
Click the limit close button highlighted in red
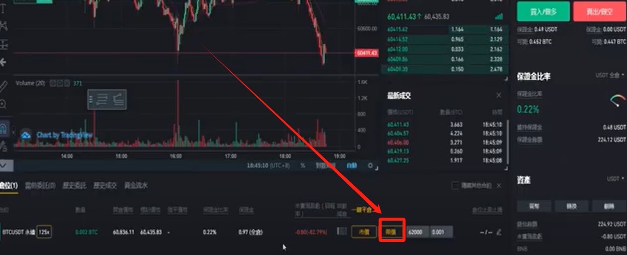pyautogui.click(x=392, y=232)
